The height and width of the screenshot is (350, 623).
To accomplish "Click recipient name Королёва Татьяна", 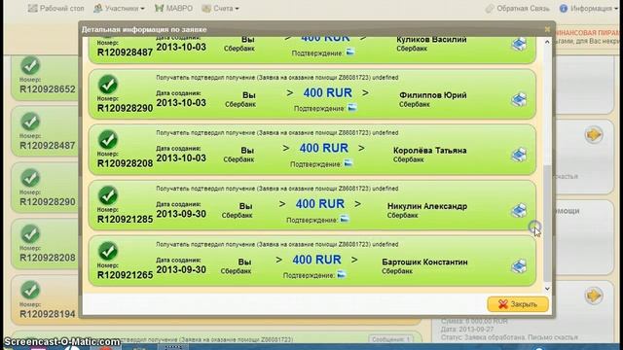I will [430, 151].
